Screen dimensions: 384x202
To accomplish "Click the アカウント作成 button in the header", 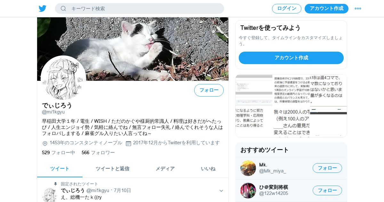I will [326, 9].
